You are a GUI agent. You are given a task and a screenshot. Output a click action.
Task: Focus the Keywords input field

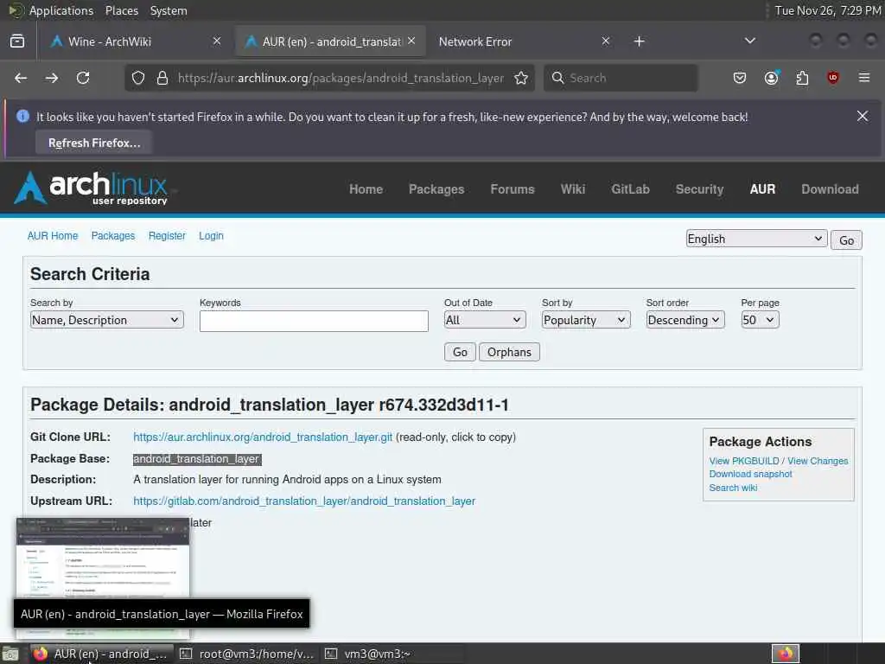pos(314,321)
